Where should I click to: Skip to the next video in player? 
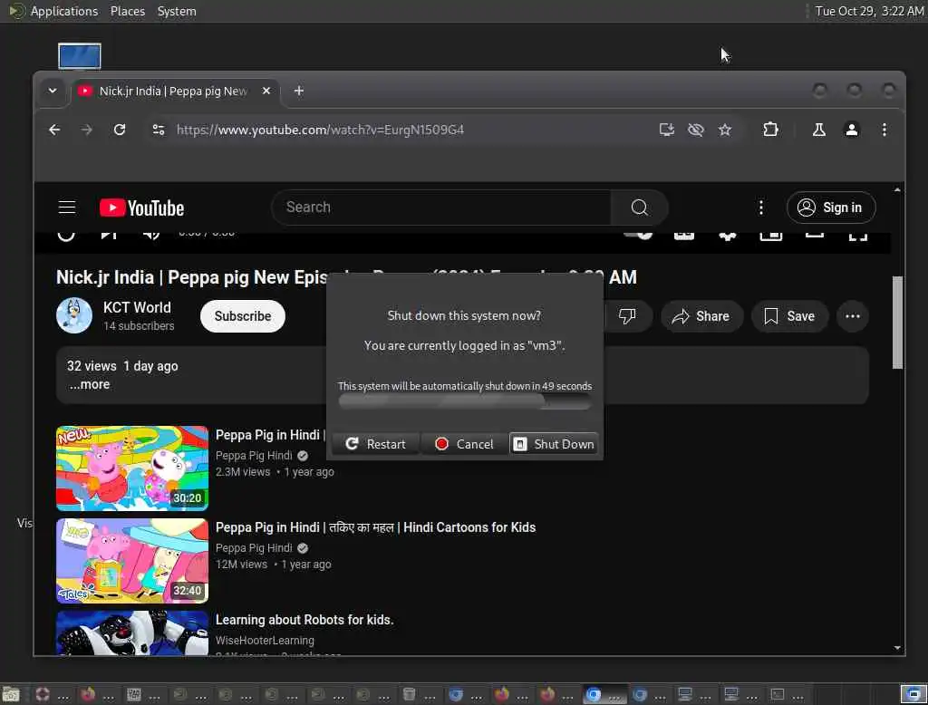pos(109,235)
